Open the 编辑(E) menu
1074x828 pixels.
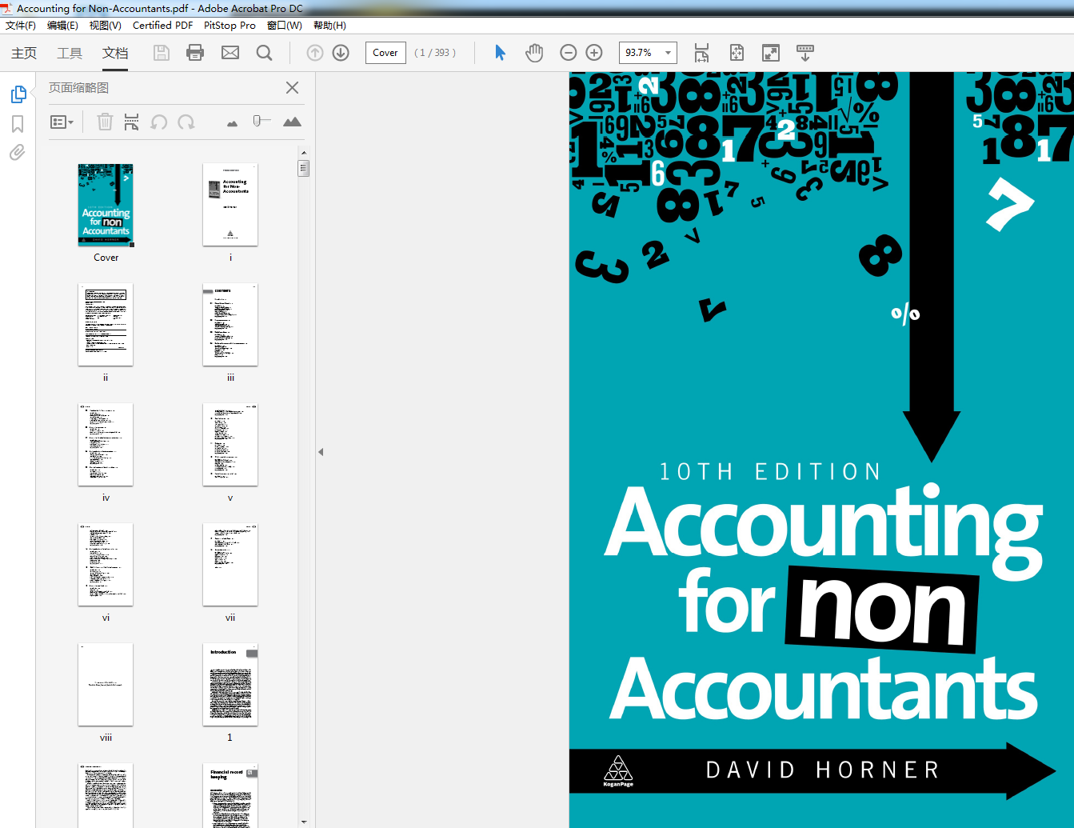click(x=62, y=26)
